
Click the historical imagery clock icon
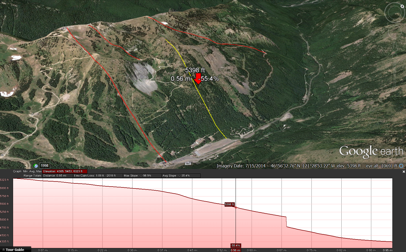(x=36, y=166)
